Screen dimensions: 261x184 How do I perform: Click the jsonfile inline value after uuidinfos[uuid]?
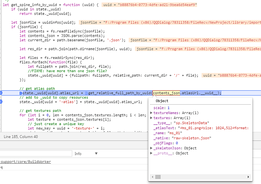pyautogui.click(x=170, y=22)
